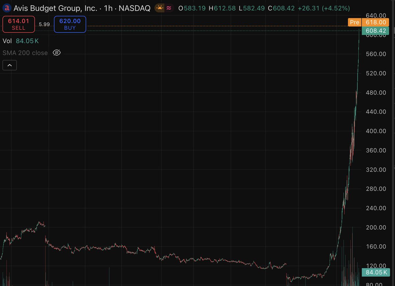Screen dimensions: 395x286
Task: Toggle visibility of SMA 200 close indicator
Action: coord(57,53)
